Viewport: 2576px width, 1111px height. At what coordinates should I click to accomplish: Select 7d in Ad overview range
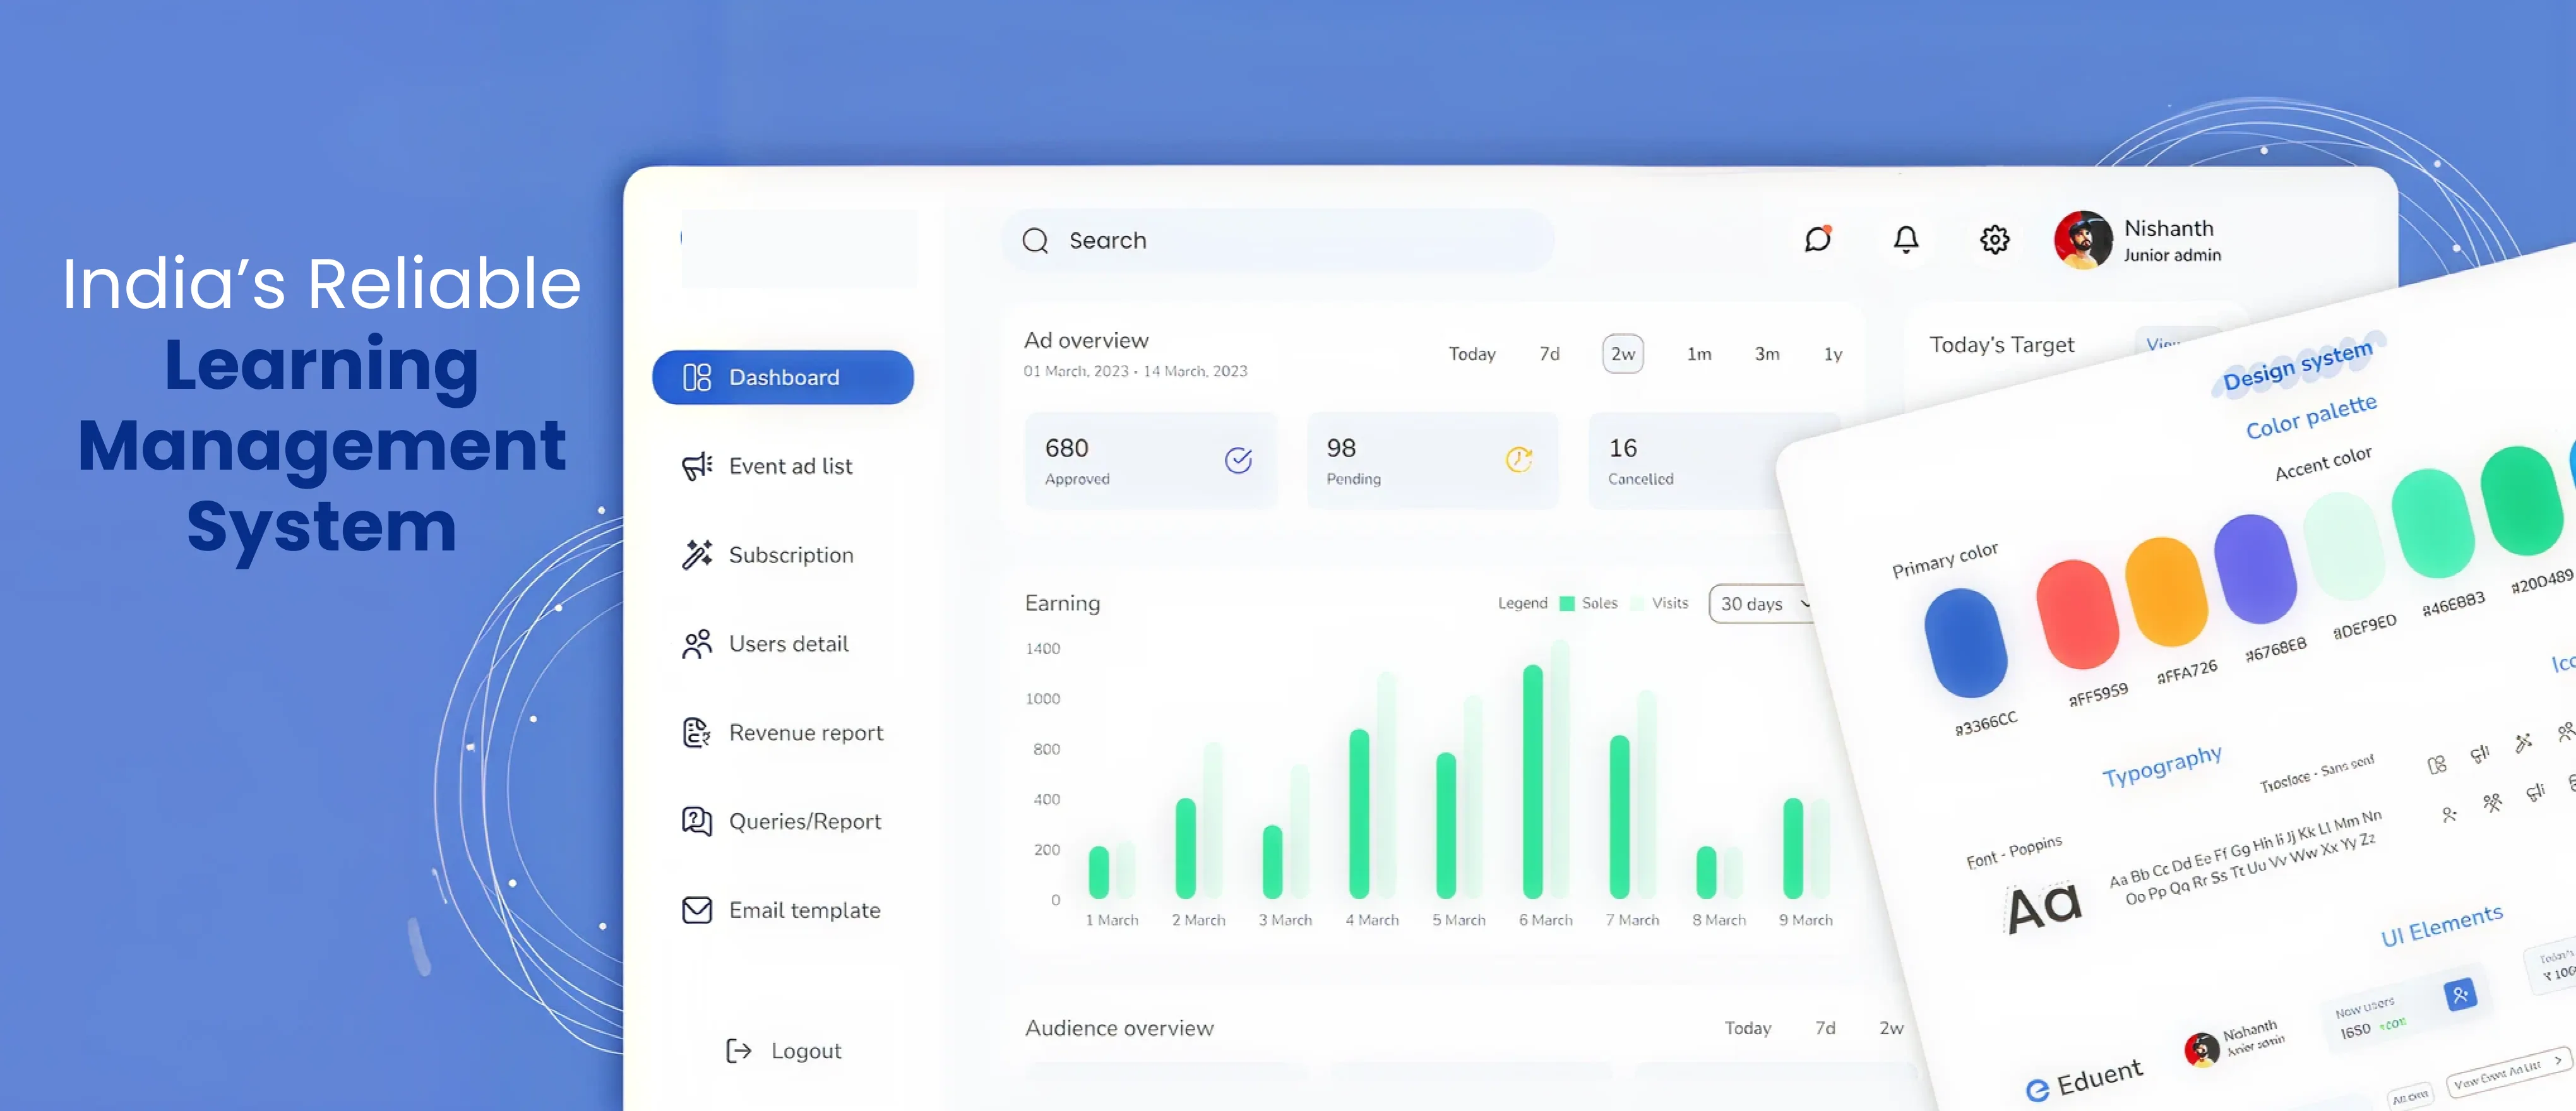coord(1549,354)
